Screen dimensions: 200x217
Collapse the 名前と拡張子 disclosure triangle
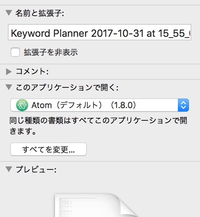click(x=9, y=13)
